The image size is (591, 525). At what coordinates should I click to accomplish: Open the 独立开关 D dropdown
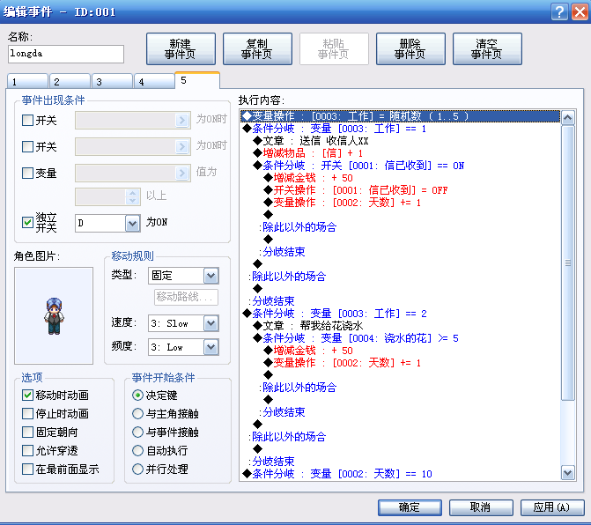[132, 223]
